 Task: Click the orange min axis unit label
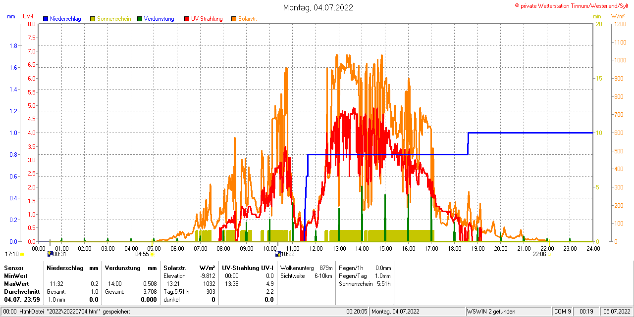click(597, 16)
